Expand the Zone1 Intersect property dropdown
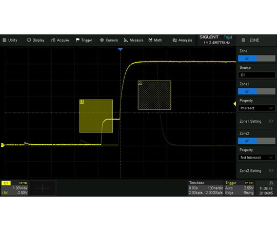Image resolution: width=277 pixels, height=231 pixels. [256, 108]
